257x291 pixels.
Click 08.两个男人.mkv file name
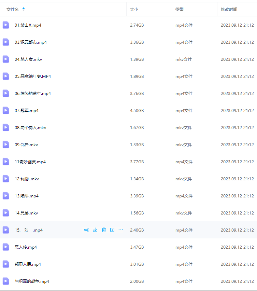30,128
